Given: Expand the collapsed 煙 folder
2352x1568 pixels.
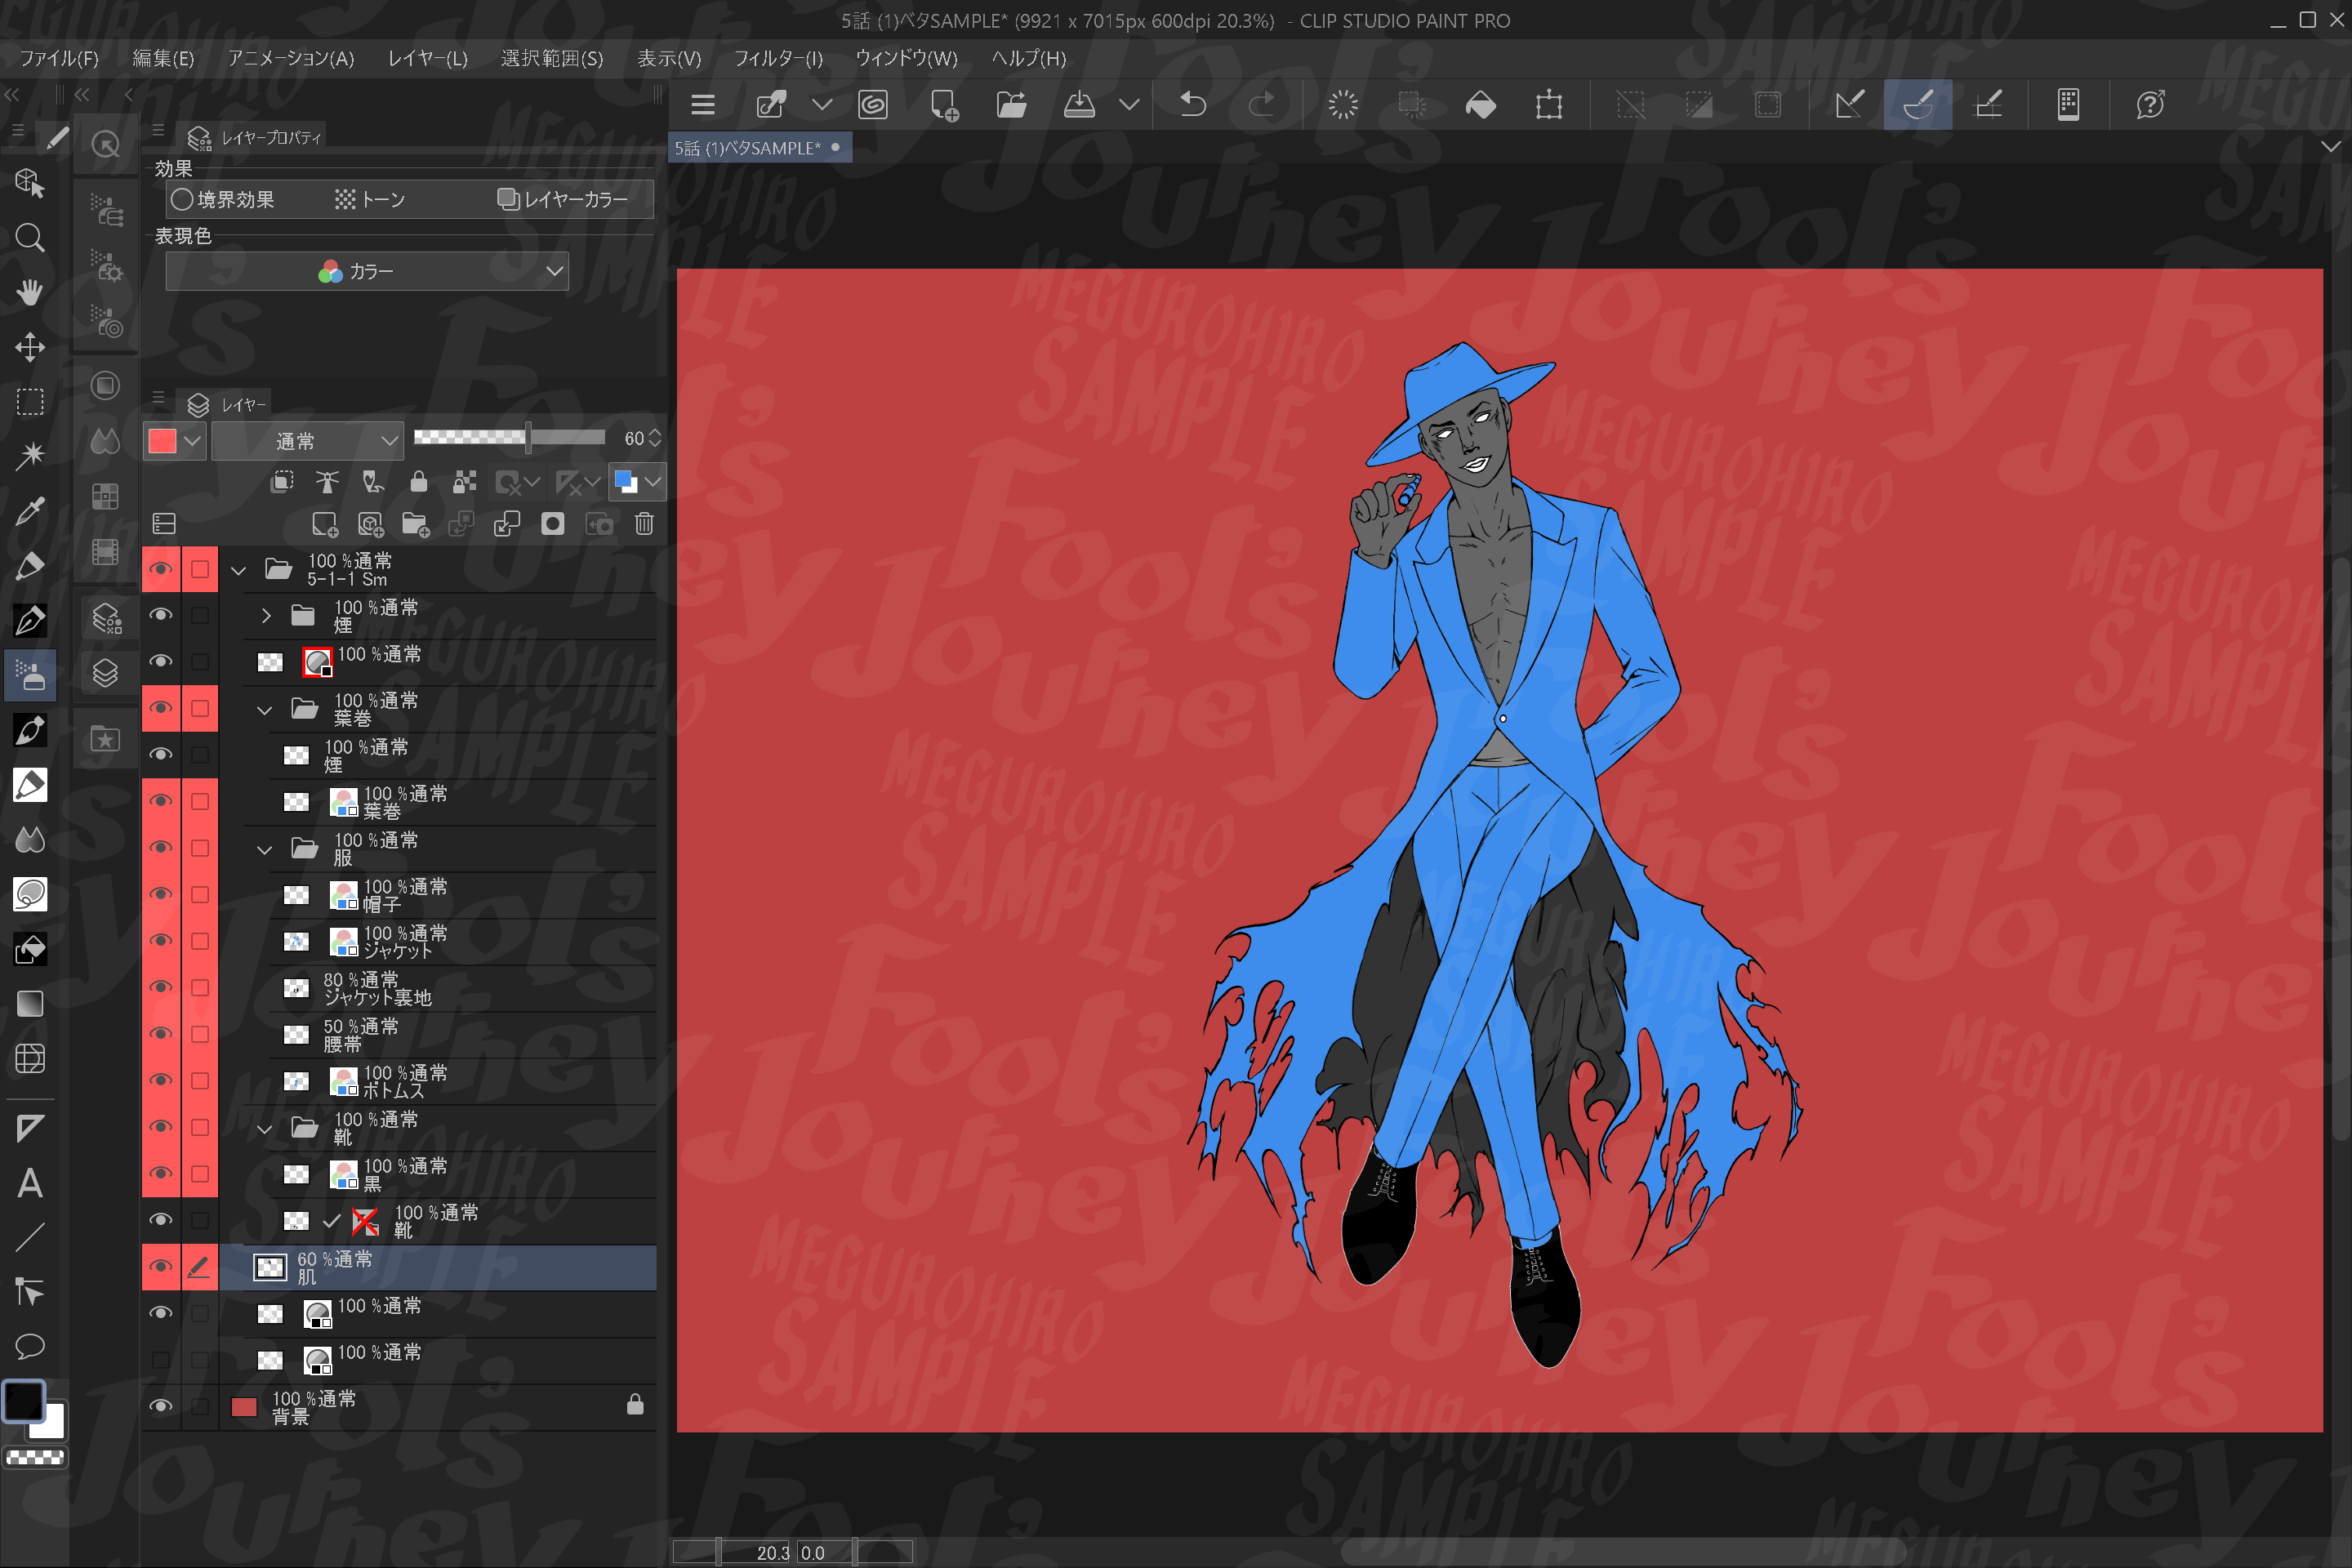Looking at the screenshot, I should coord(265,616).
